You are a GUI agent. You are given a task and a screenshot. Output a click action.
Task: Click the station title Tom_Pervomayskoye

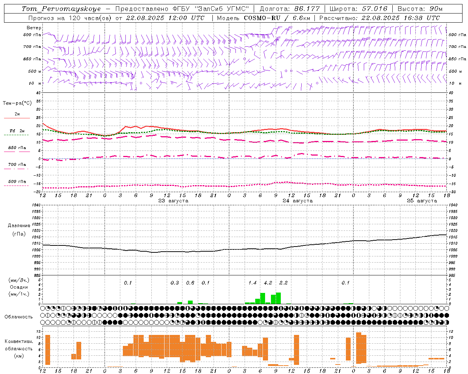click(x=61, y=9)
